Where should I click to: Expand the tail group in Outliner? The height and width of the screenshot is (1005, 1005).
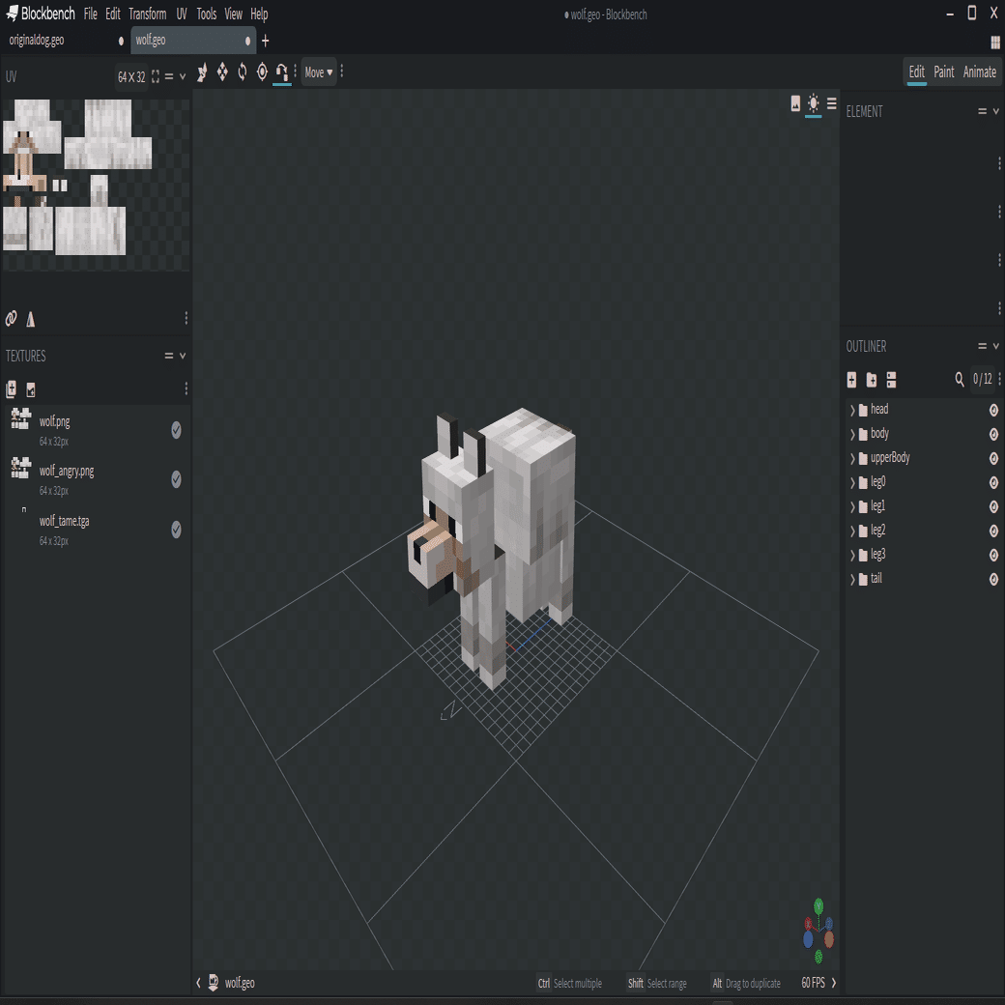coord(852,580)
